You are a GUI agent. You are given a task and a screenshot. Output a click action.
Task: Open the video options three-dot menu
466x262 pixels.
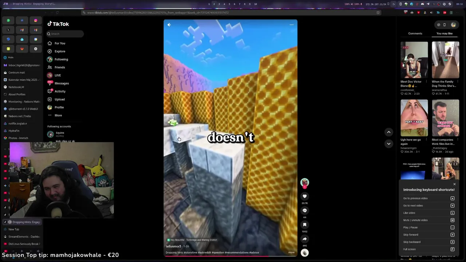tap(292, 25)
